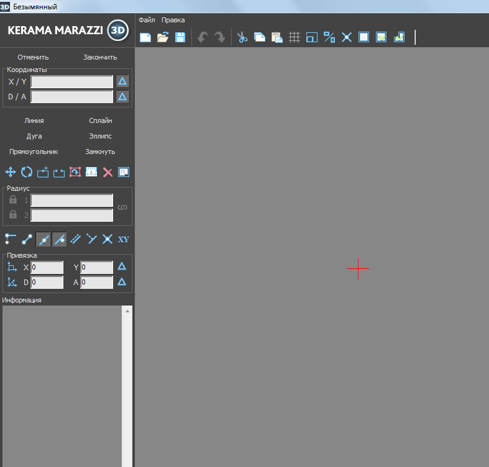The image size is (489, 467).
Task: Create a new file from the toolbar
Action: point(145,37)
